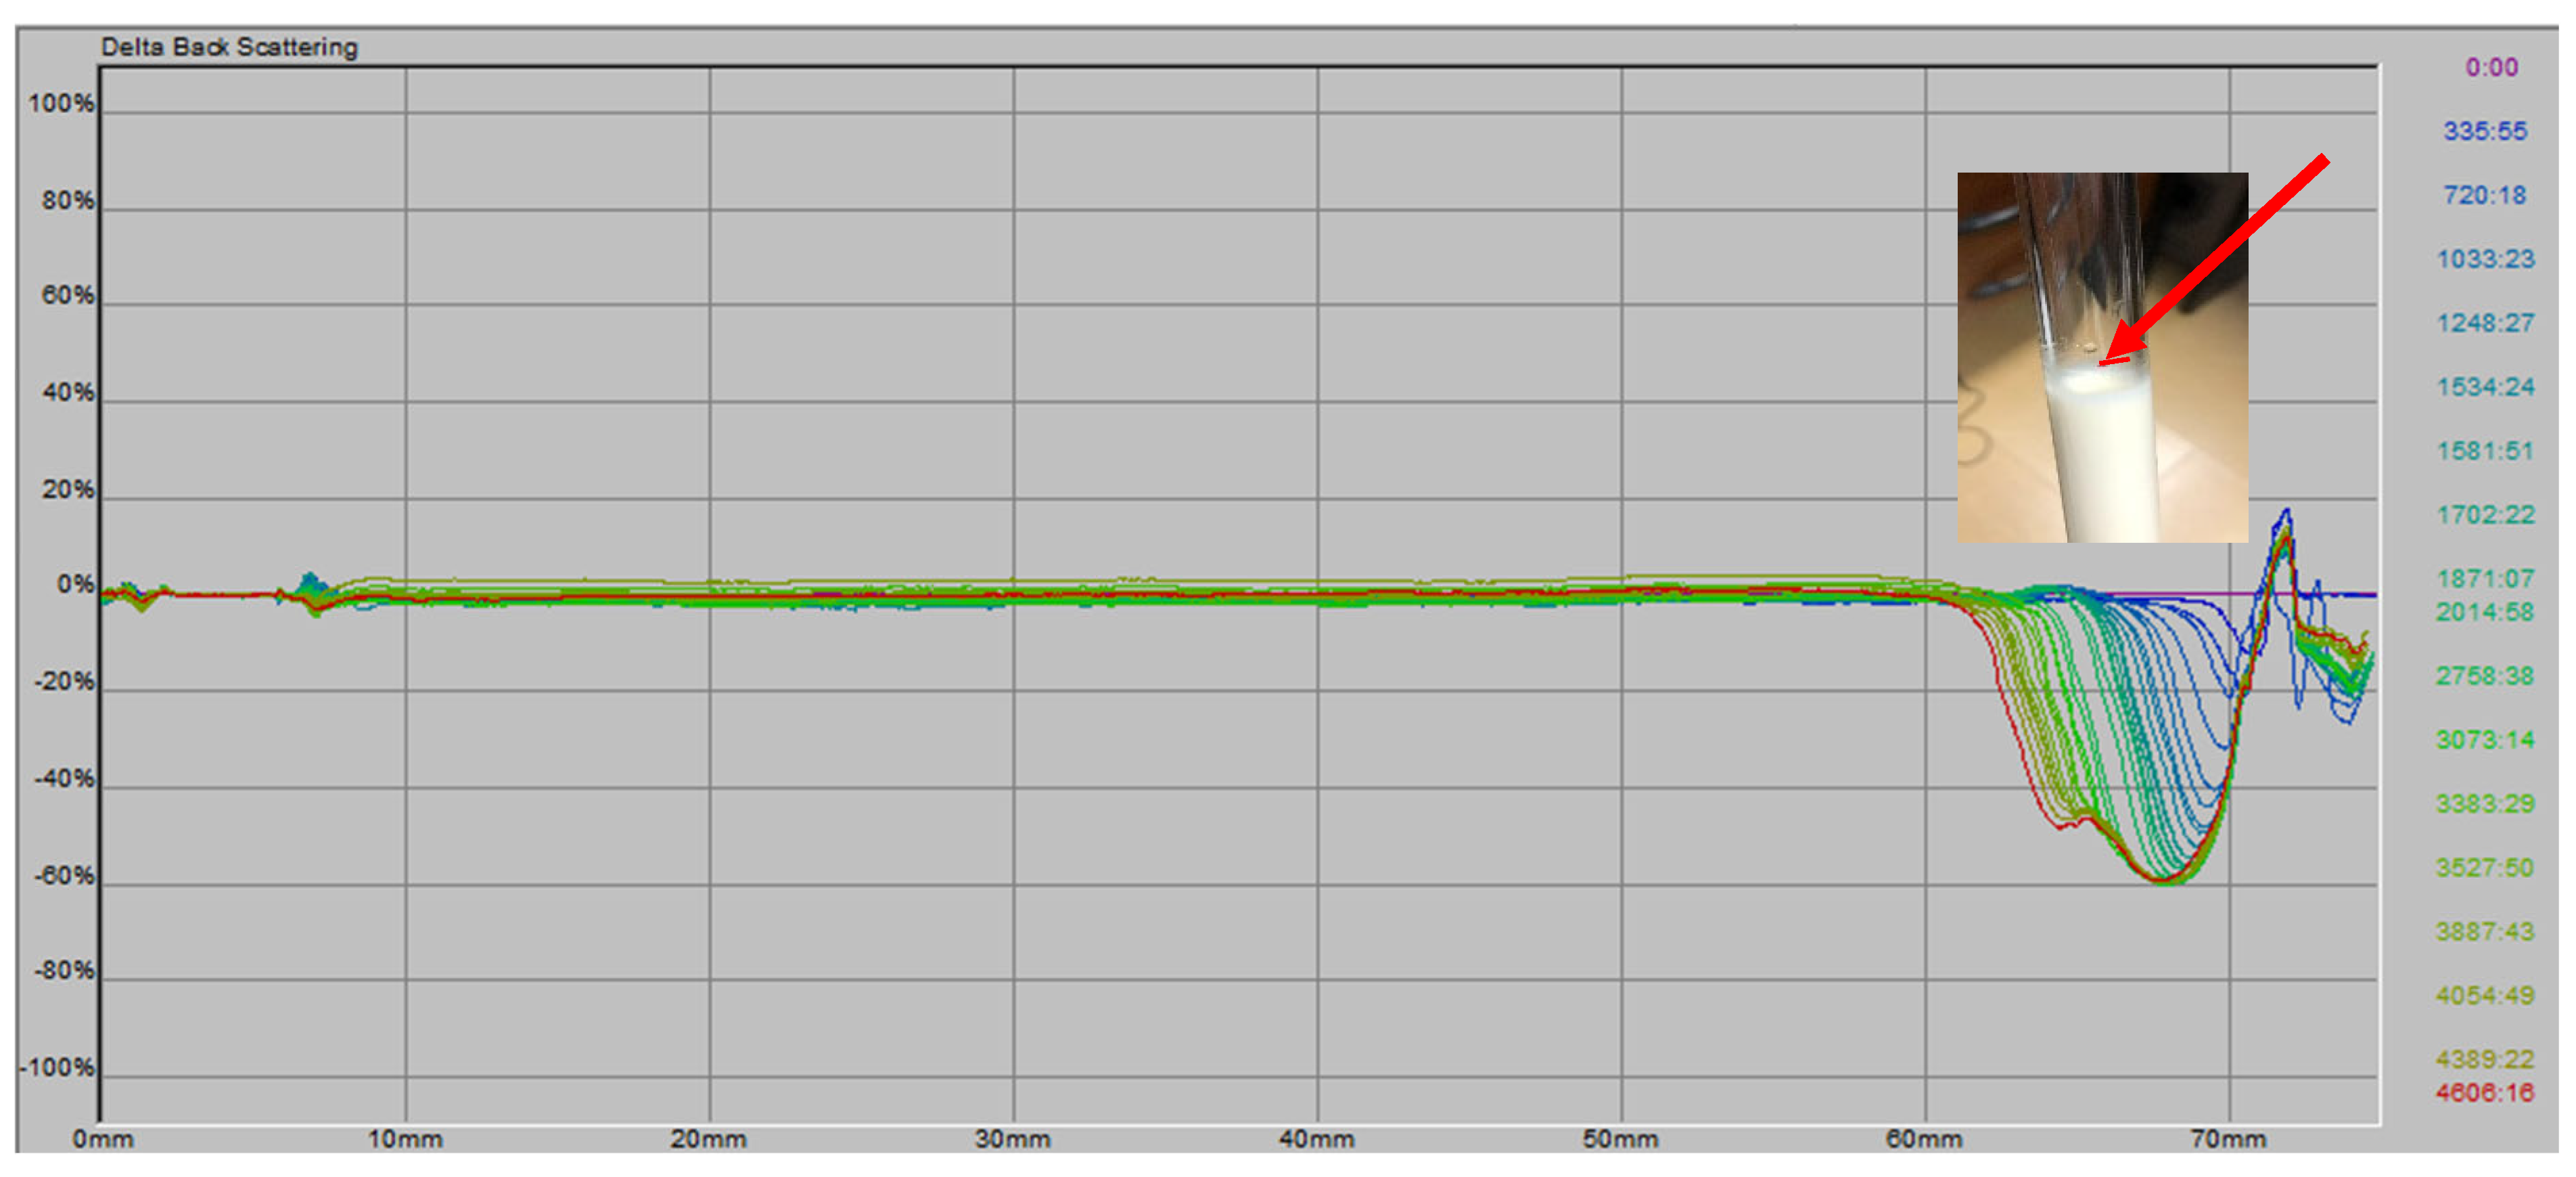Click the 1248:27 legend entry

2485,324
